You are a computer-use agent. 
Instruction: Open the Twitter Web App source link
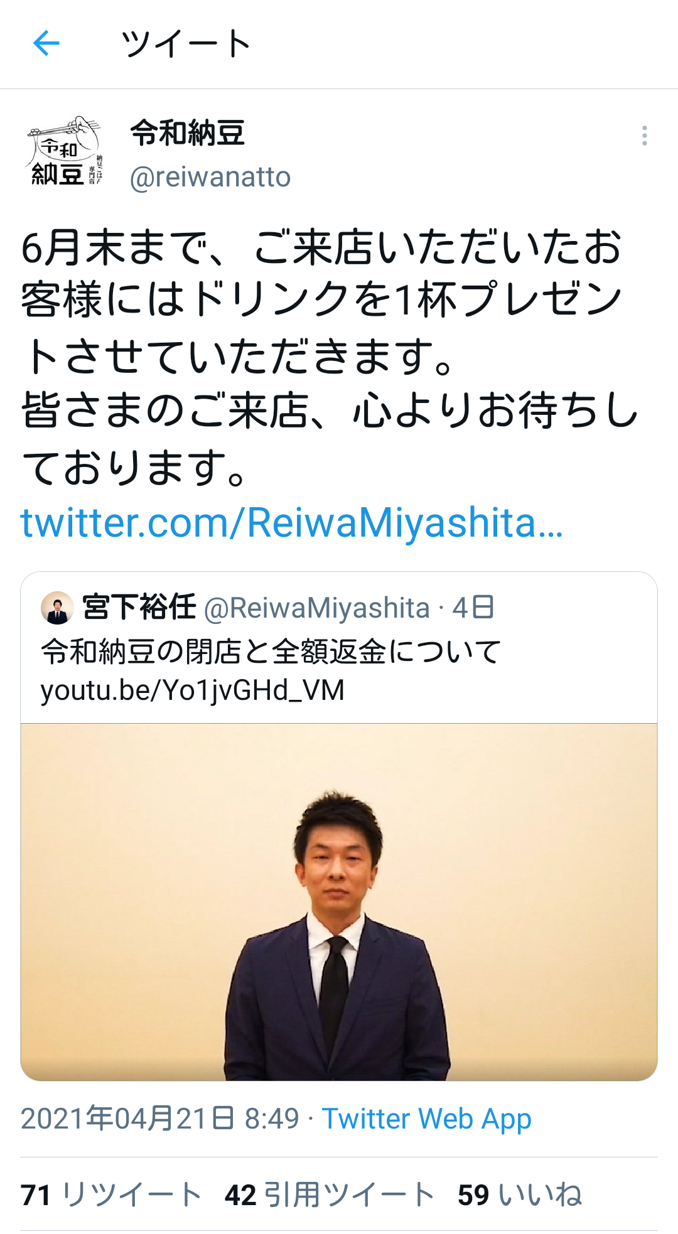[x=427, y=1119]
